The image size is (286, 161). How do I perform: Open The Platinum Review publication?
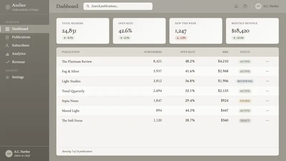coord(77,62)
